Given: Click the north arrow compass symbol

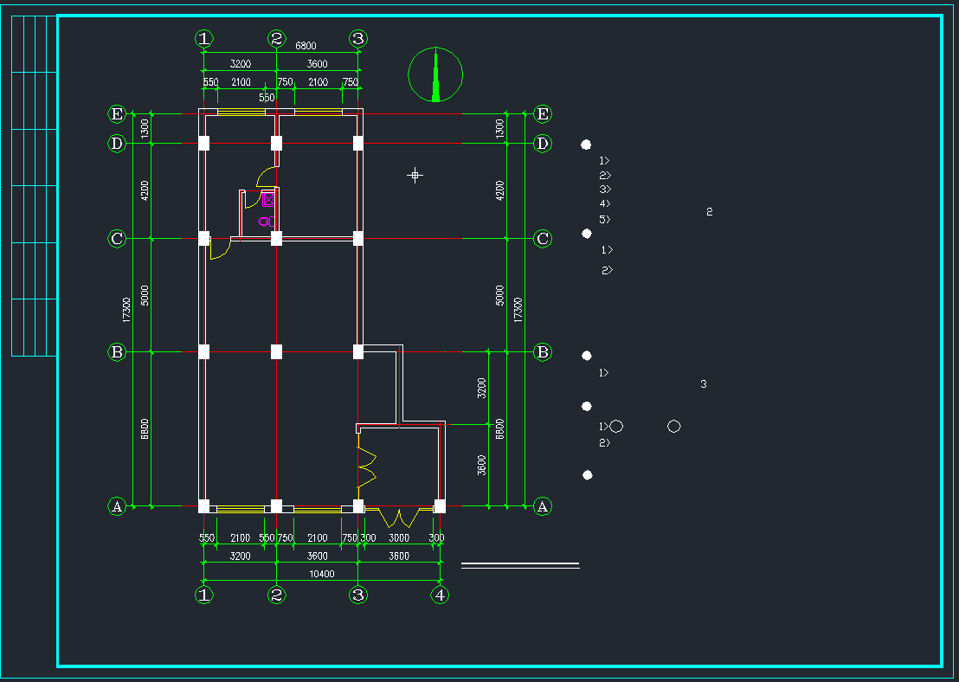Looking at the screenshot, I should pyautogui.click(x=435, y=74).
